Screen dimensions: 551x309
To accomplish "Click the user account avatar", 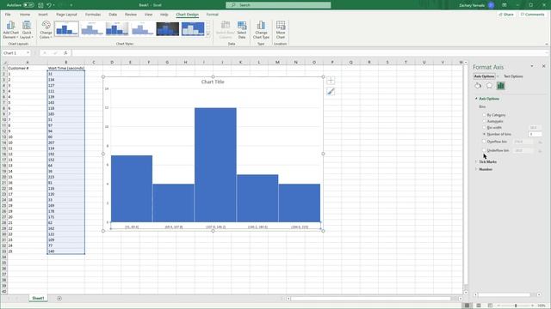I will (492, 5).
